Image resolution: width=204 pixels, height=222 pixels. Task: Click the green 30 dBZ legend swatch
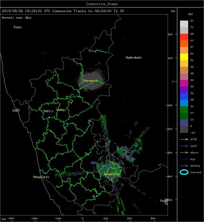(184, 109)
